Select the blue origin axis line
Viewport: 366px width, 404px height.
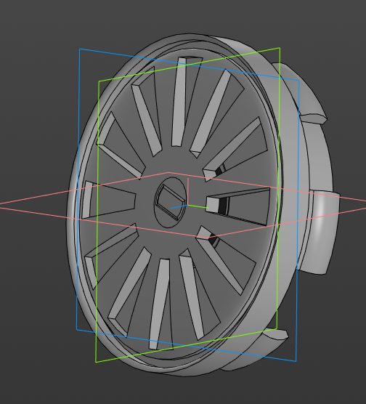(179, 206)
